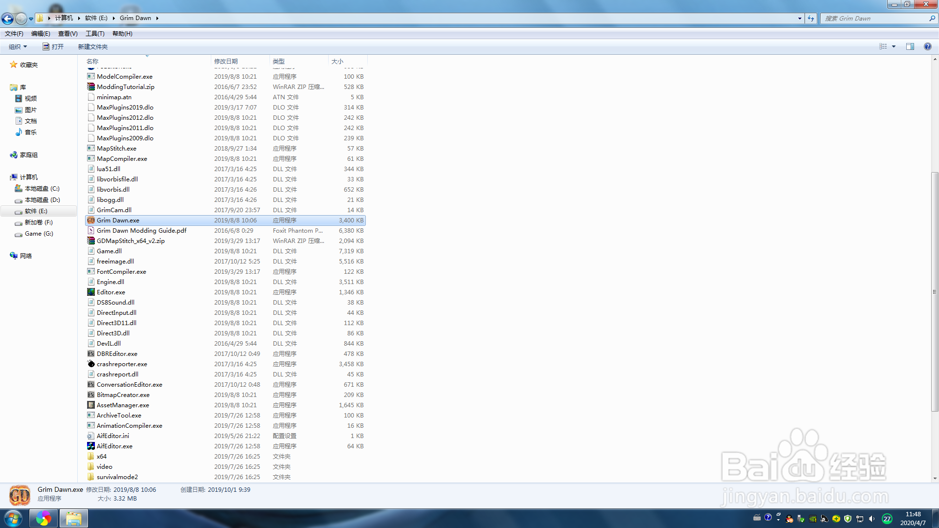
Task: Select 本地磁盘 (D:) in sidebar
Action: point(42,200)
